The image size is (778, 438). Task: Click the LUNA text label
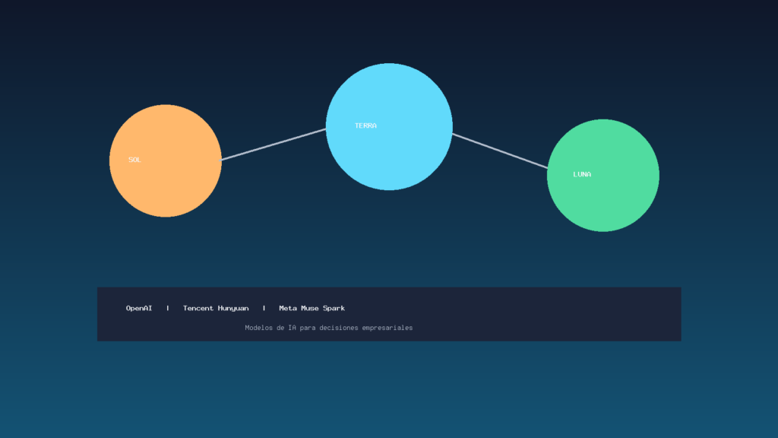[582, 174]
